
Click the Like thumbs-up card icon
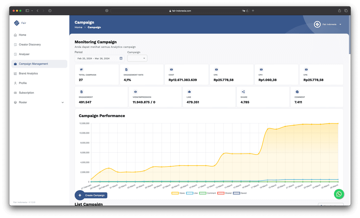point(189,92)
